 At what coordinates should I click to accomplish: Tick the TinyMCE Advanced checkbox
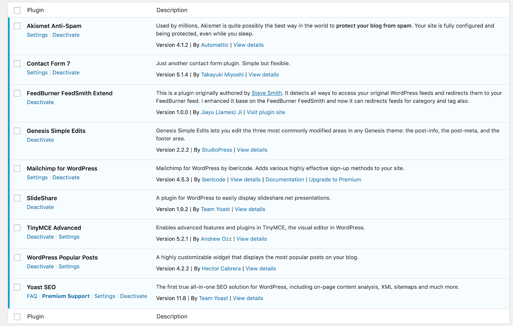point(17,228)
